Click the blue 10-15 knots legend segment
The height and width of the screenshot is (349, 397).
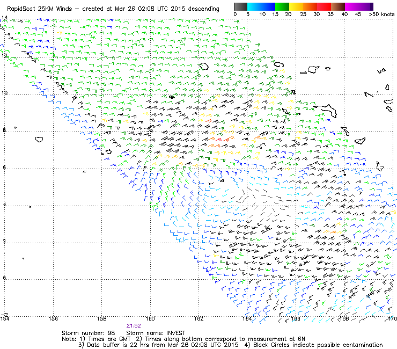(268, 6)
